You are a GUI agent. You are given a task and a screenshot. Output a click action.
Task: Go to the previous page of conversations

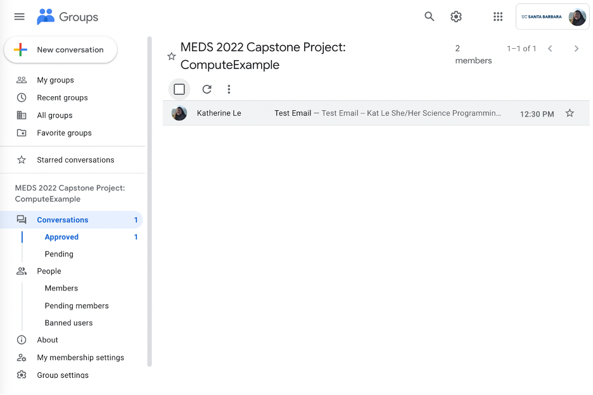551,48
